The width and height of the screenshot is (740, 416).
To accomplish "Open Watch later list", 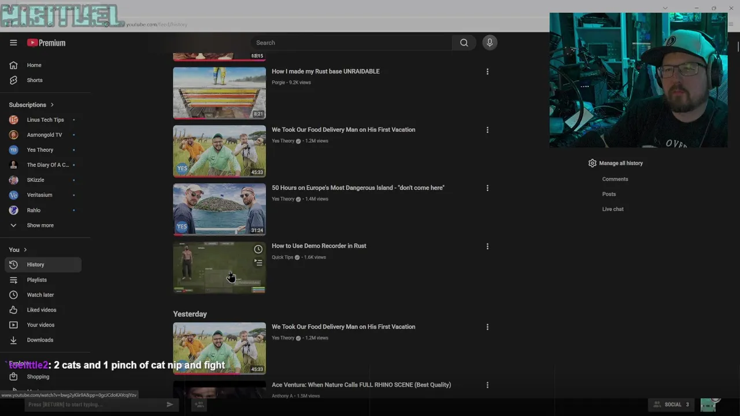I will [43, 295].
